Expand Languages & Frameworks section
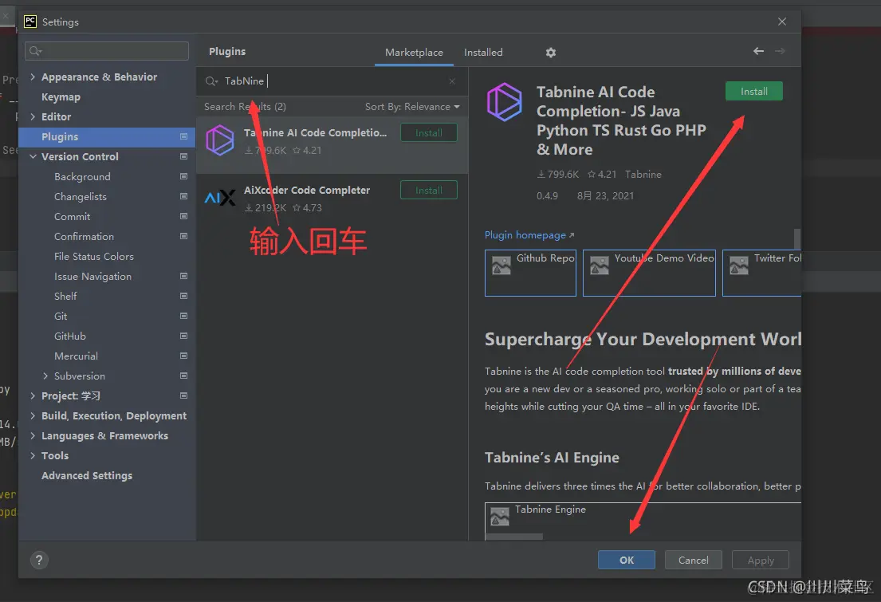This screenshot has width=881, height=602. [x=33, y=435]
